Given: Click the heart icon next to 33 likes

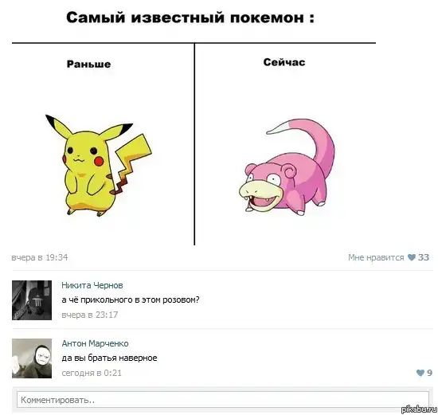Looking at the screenshot, I should tap(412, 257).
